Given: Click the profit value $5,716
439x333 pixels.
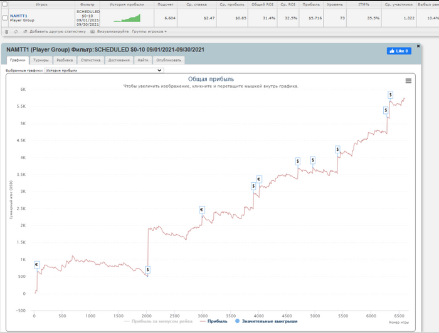Looking at the screenshot, I should [x=315, y=18].
